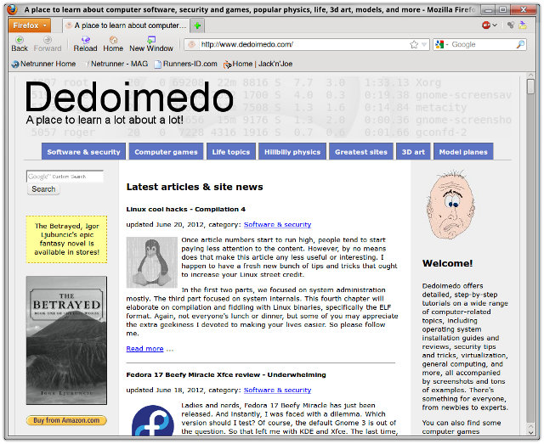Expand dropdown arrow next to red addon icon
Image resolution: width=544 pixels, height=444 pixels.
(495, 25)
